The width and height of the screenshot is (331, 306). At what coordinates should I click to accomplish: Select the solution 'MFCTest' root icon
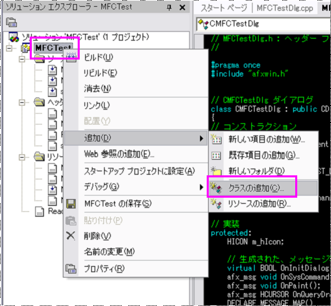14,37
